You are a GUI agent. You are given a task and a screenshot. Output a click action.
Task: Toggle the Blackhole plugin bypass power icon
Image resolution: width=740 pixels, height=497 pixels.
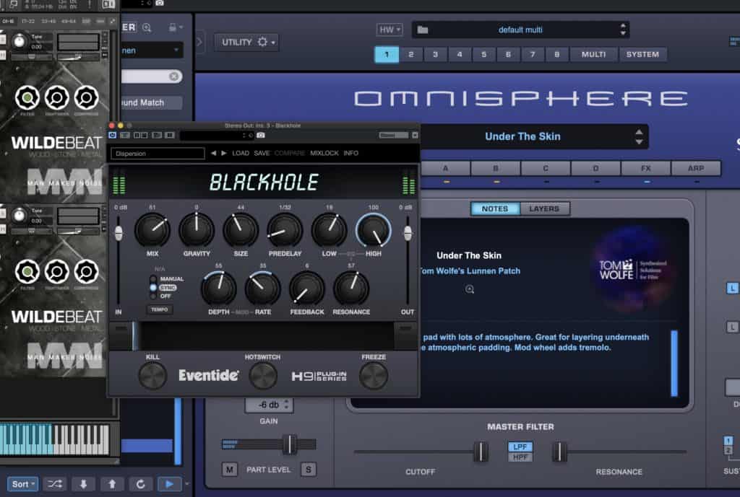coord(112,135)
